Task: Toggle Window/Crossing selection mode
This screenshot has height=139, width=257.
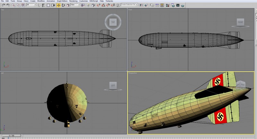Action: [53, 5]
